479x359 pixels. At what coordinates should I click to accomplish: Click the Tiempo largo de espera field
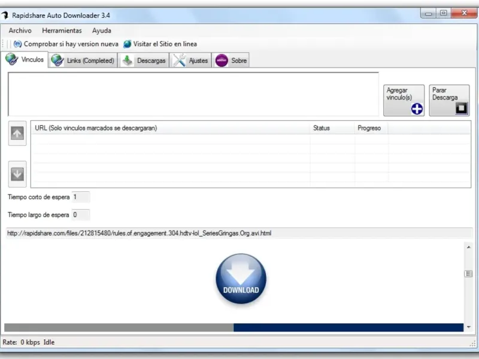(x=81, y=215)
